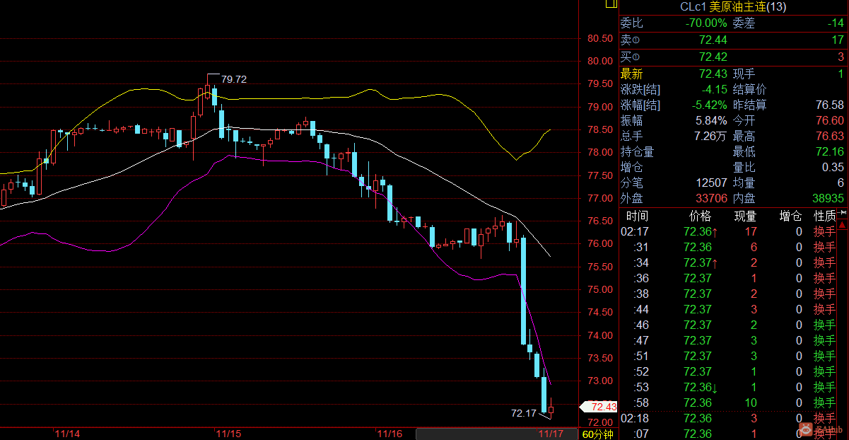
Task: Select the :31 tick row
Action: pos(728,247)
